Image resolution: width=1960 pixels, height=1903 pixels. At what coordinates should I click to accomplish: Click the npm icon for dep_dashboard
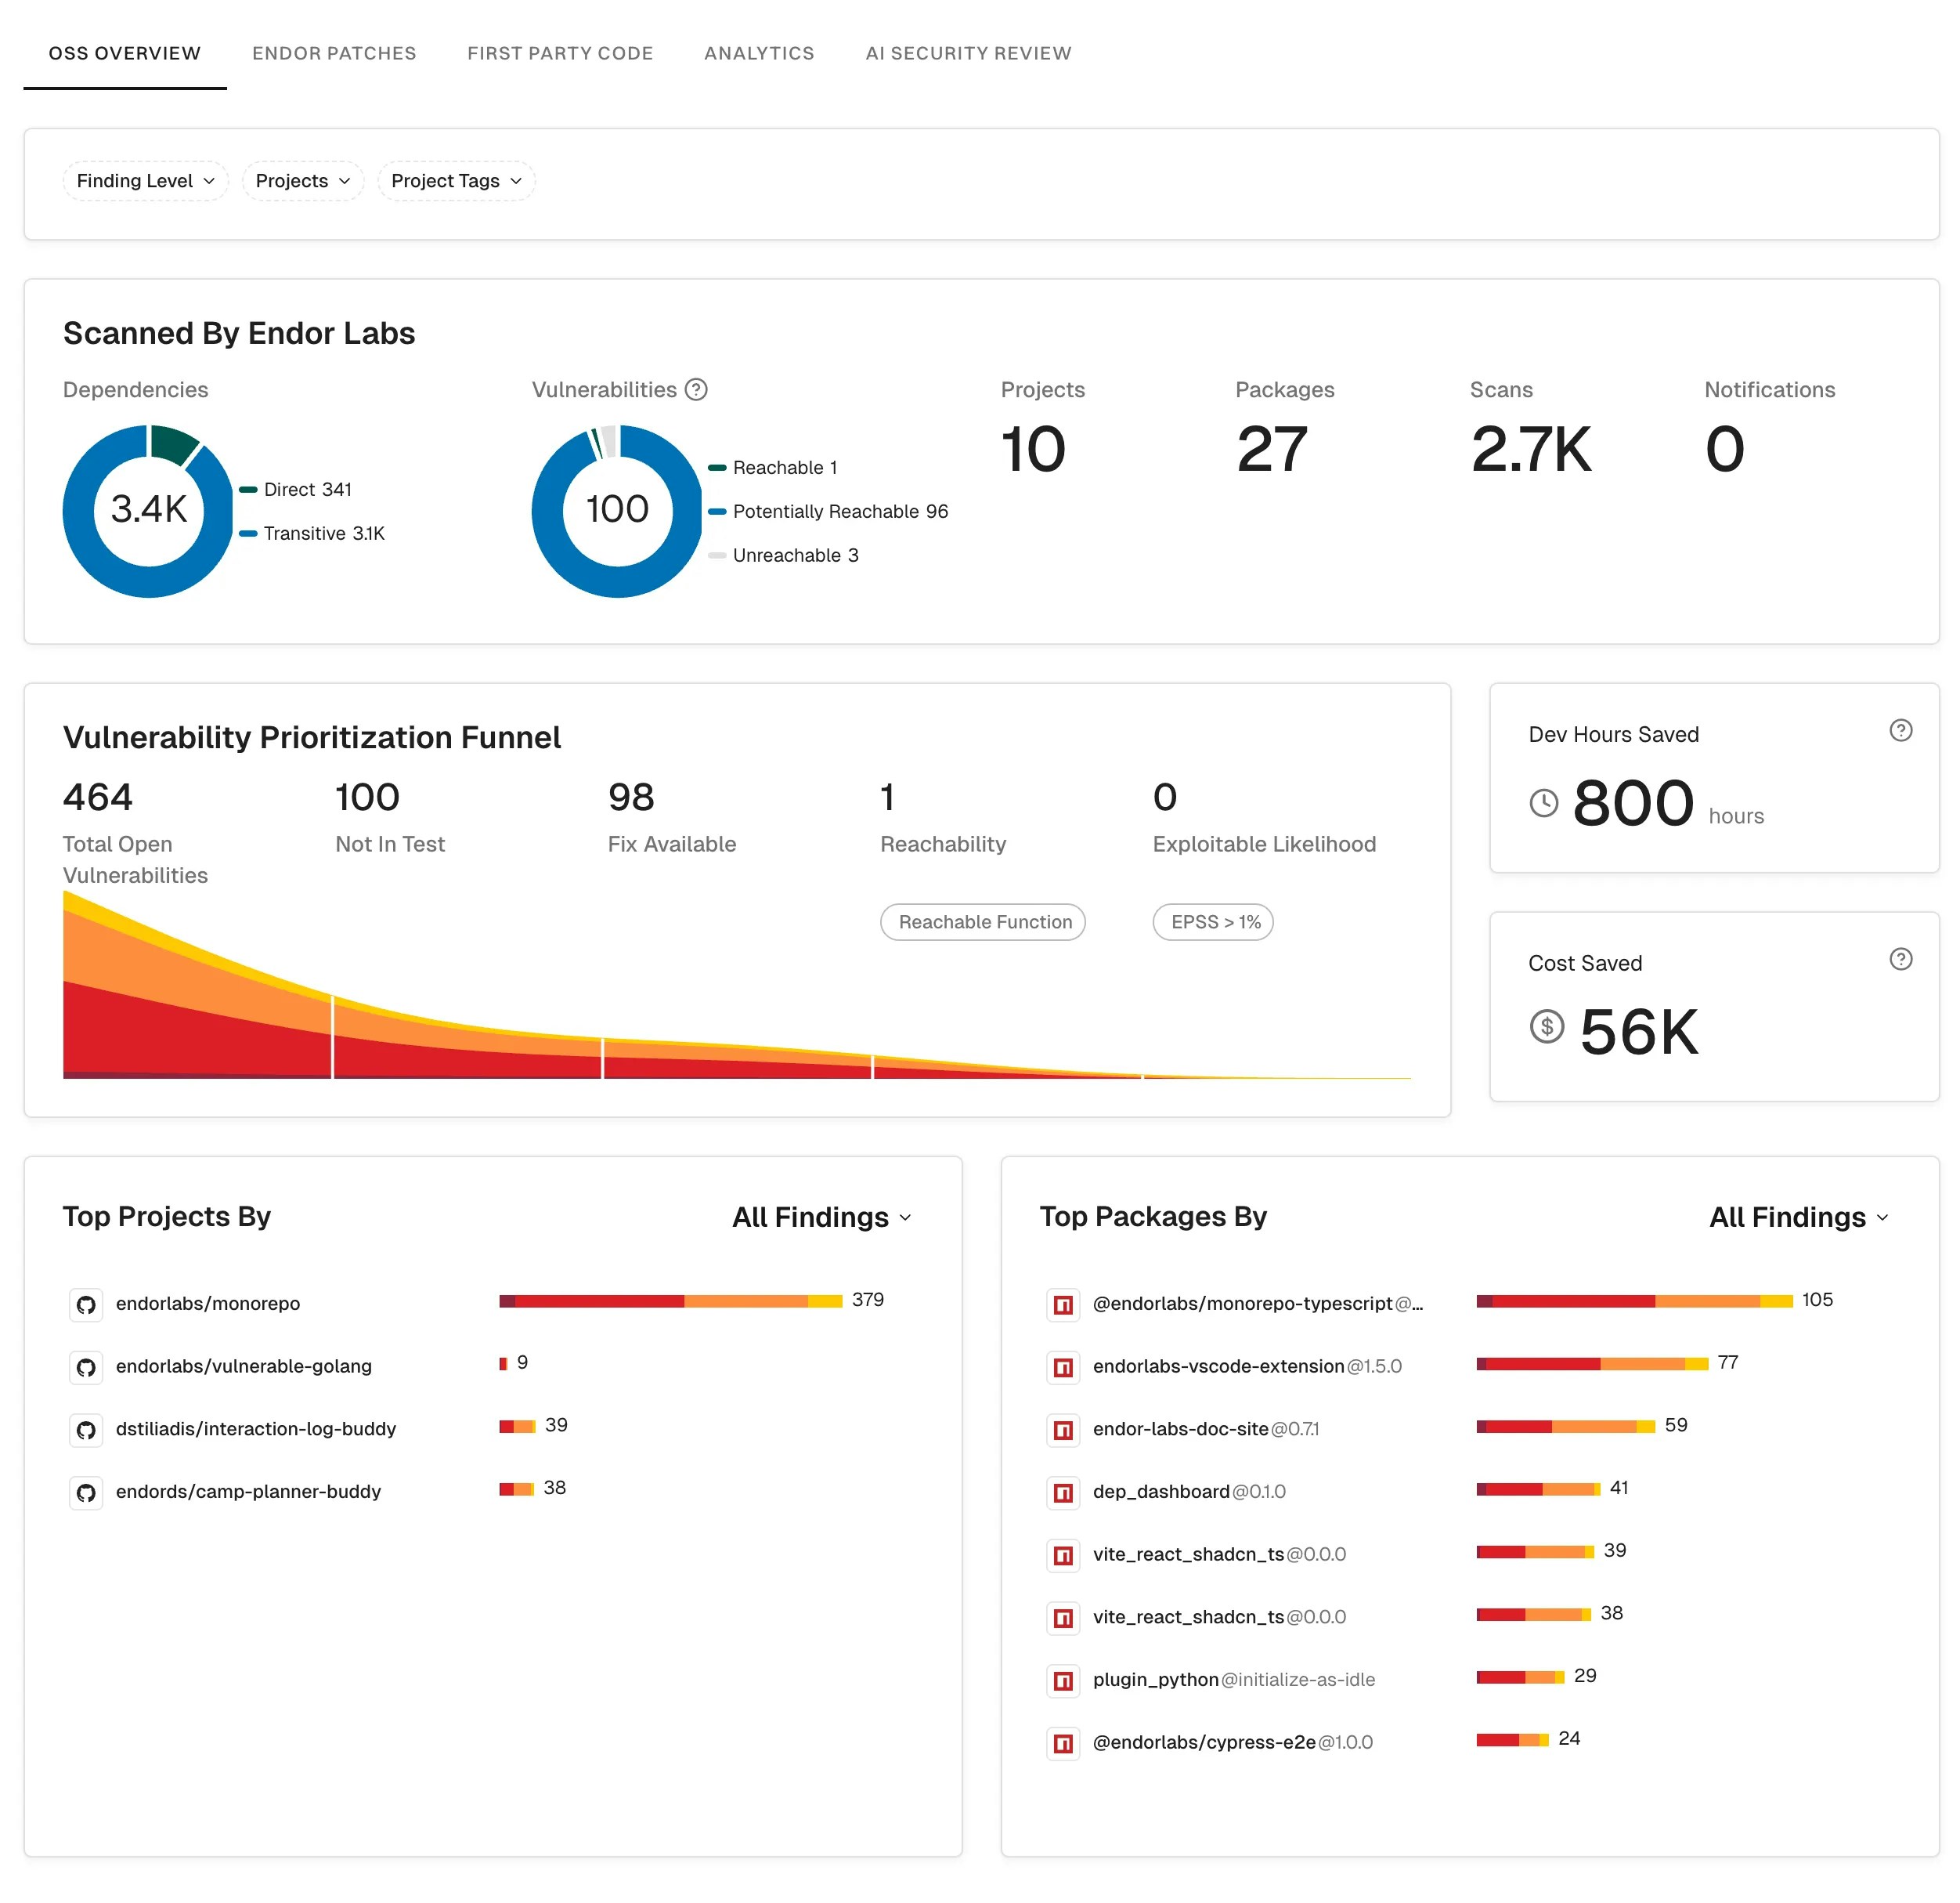coord(1063,1492)
